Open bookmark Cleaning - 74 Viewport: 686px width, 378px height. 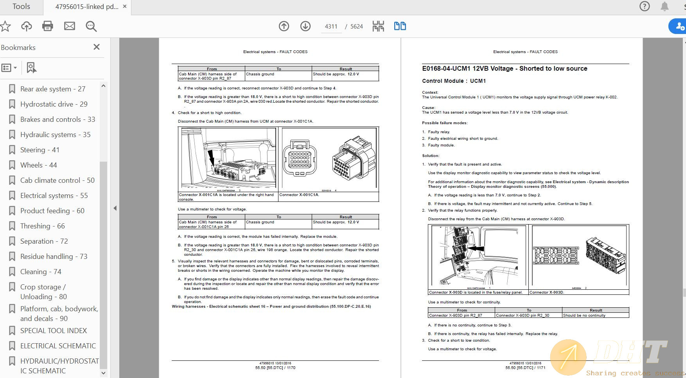(41, 272)
